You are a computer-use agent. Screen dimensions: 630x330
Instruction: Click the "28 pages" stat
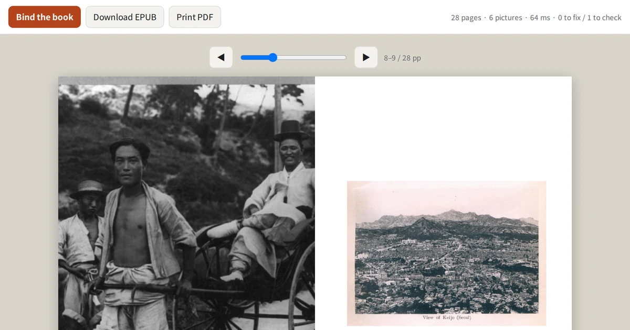pyautogui.click(x=466, y=17)
